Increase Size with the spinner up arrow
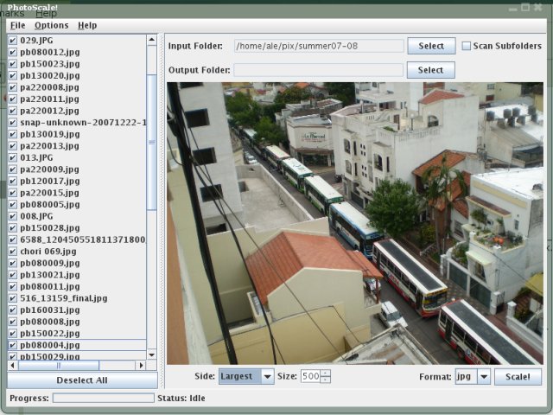Image resolution: width=553 pixels, height=415 pixels. click(x=326, y=373)
